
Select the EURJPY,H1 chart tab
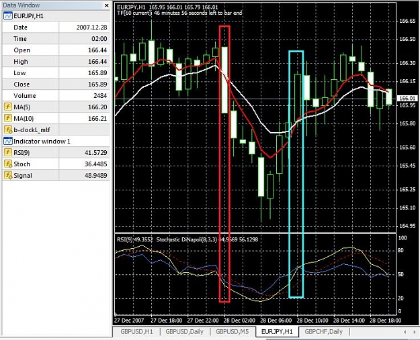point(277,332)
